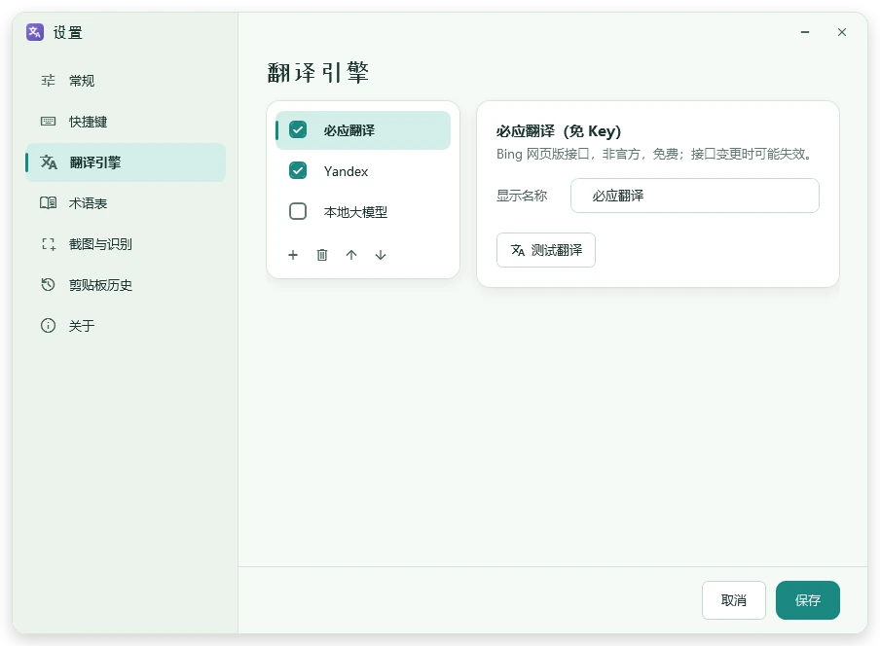Uncheck the 必应翻译 engine checkbox

pos(298,130)
